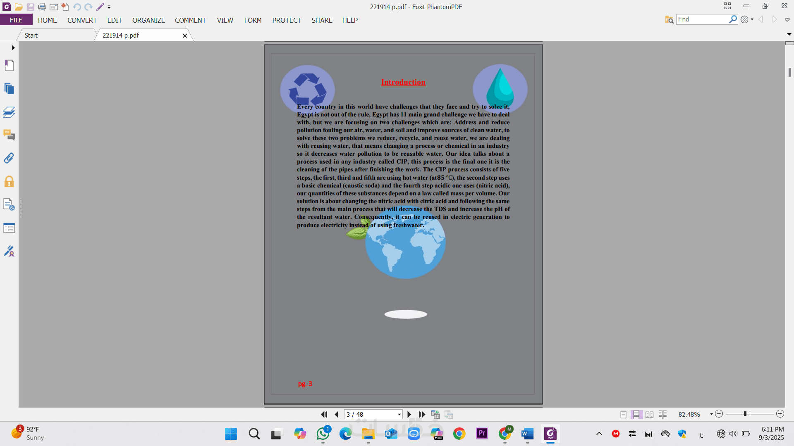794x446 pixels.
Task: Click the Print icon in quick toolbar
Action: [42, 7]
